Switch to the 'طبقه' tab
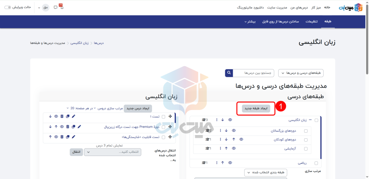This screenshot has height=179, width=369. [328, 22]
